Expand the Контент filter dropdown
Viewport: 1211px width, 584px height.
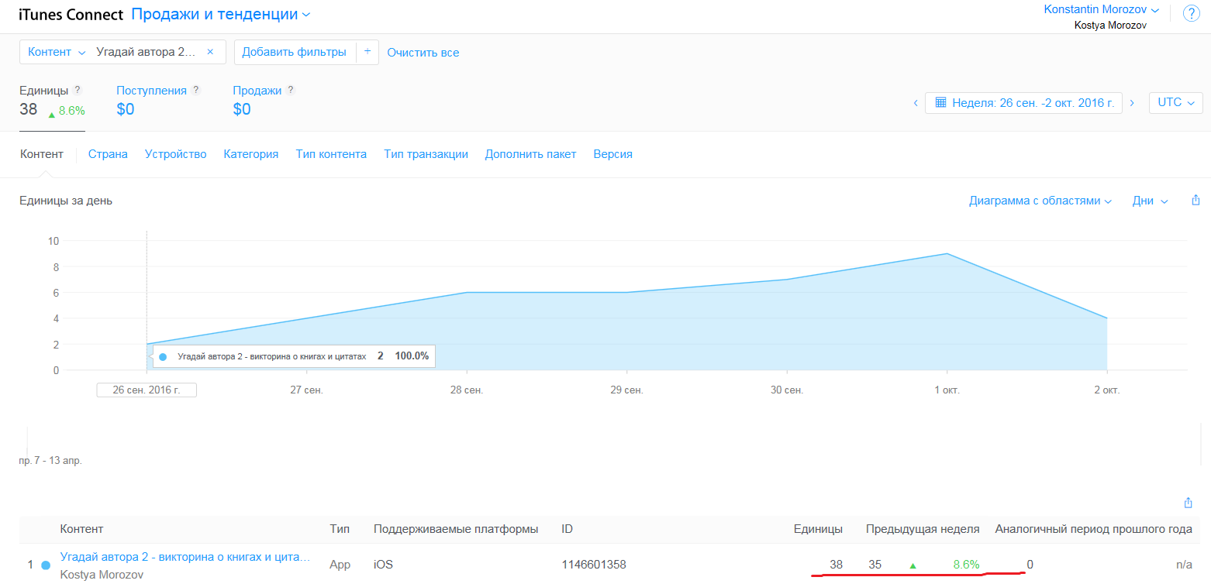click(57, 52)
